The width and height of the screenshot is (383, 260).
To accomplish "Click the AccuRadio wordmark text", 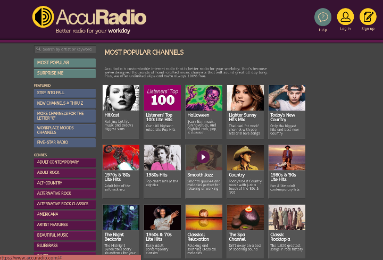I will coord(101,17).
